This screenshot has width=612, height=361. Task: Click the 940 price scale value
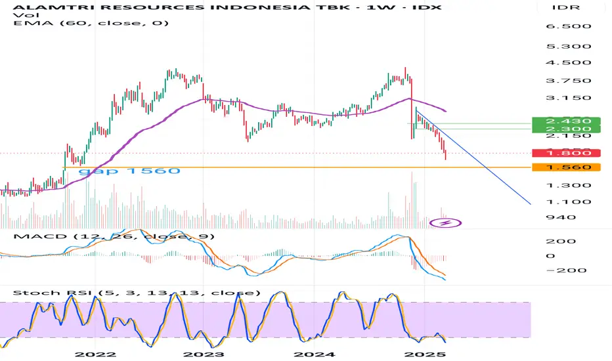561,217
